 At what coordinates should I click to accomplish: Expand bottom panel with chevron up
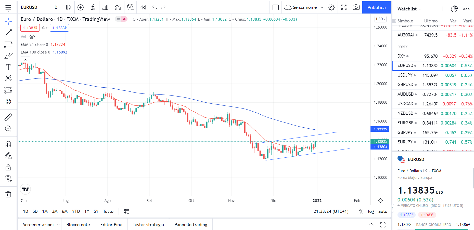tap(371, 225)
